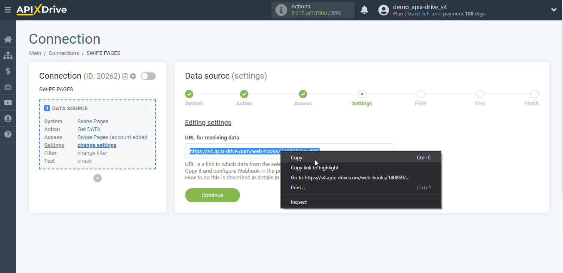Image resolution: width=563 pixels, height=273 pixels.
Task: Click connection document note icon
Action: [125, 76]
